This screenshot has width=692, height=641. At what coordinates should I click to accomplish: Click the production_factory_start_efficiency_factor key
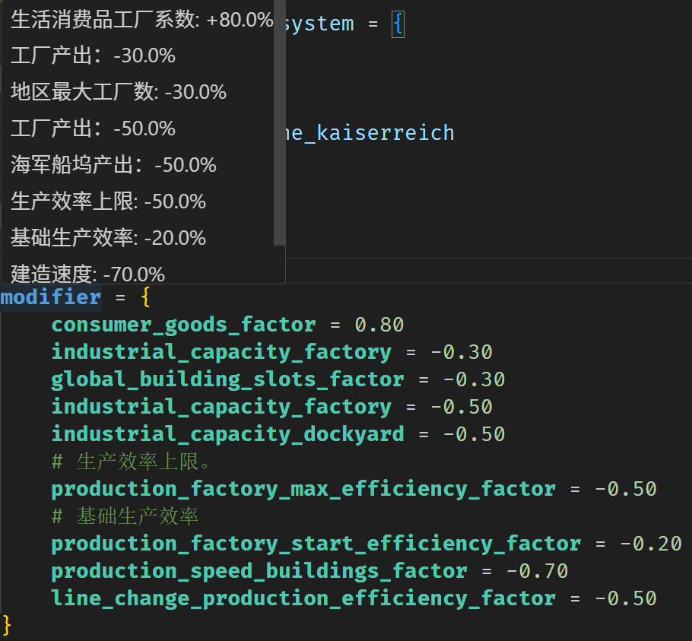316,544
